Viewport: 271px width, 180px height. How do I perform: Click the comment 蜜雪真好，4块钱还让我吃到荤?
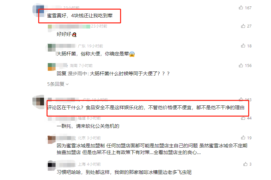click(80, 16)
